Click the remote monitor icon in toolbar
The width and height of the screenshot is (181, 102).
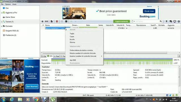click(175, 22)
